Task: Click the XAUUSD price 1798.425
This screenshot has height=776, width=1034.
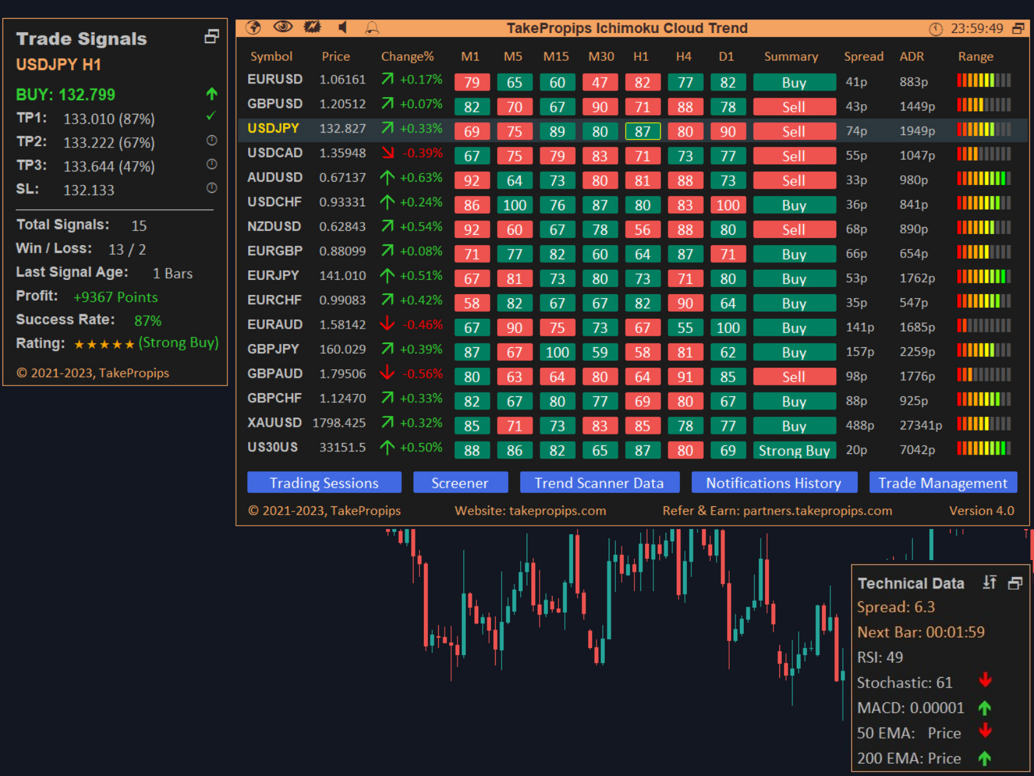Action: coord(339,423)
